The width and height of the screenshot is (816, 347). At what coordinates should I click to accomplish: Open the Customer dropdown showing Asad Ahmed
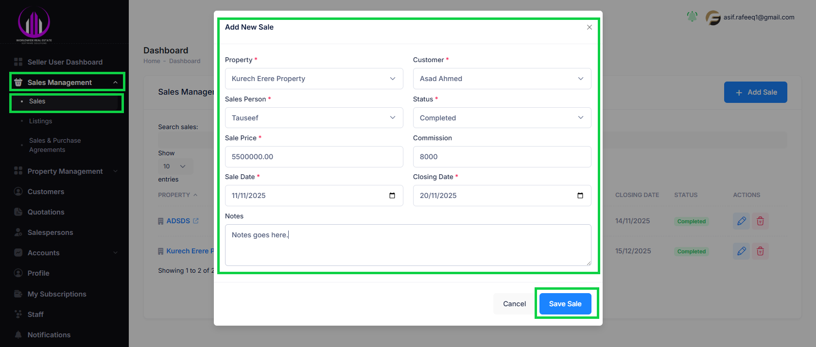click(502, 79)
